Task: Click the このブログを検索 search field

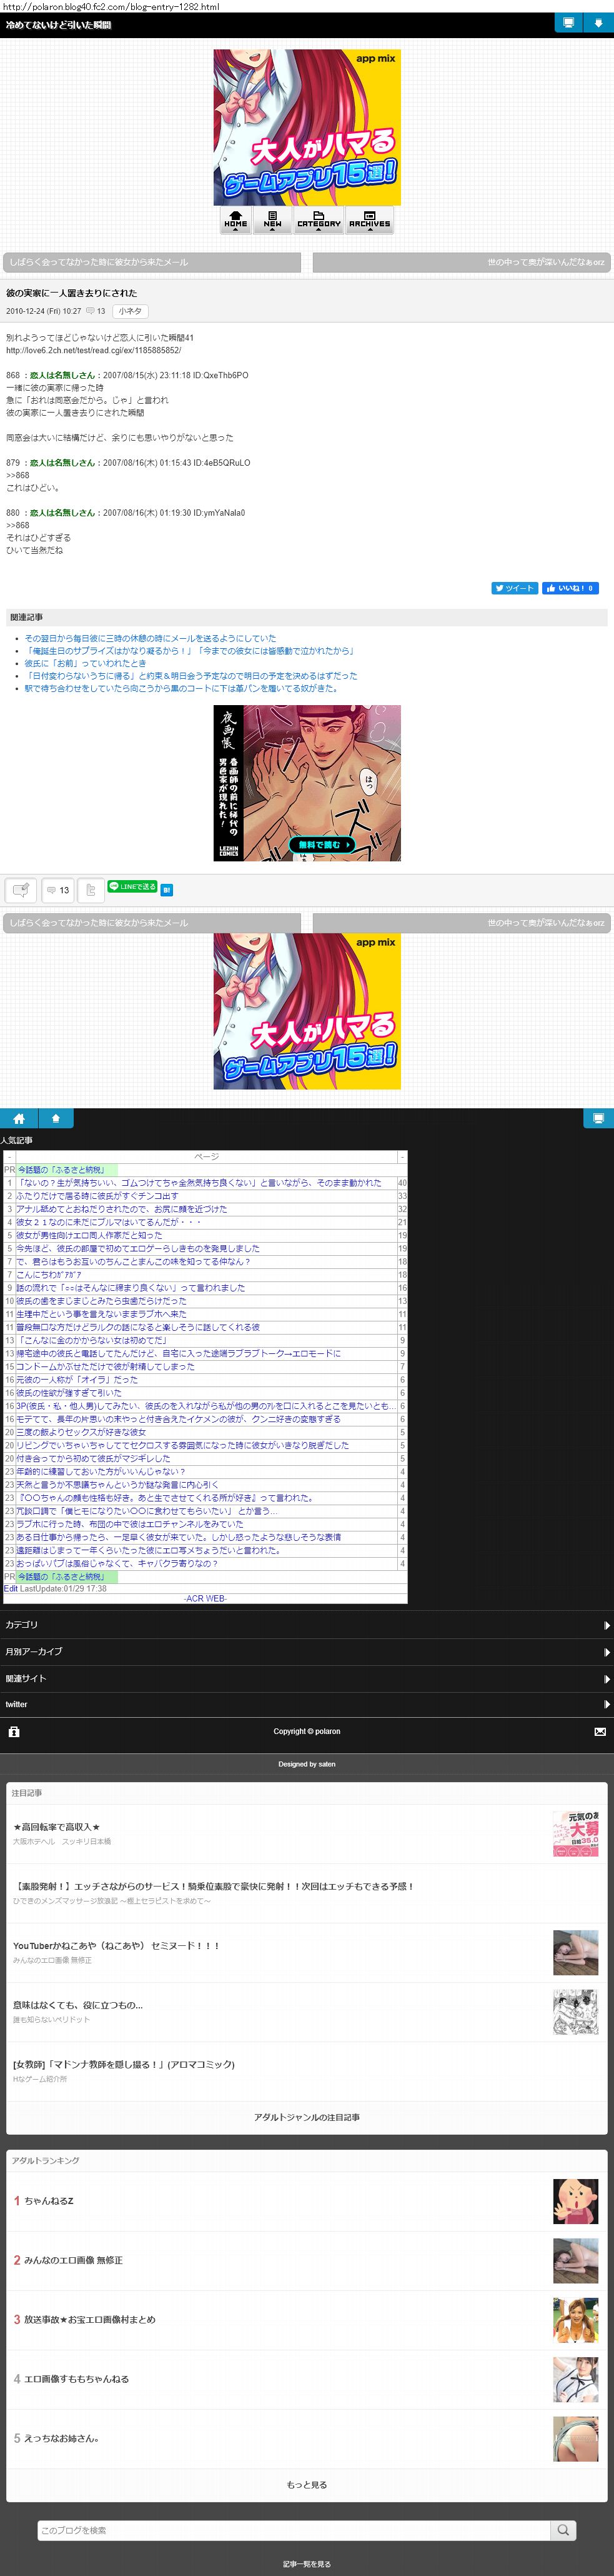Action: point(294,2529)
